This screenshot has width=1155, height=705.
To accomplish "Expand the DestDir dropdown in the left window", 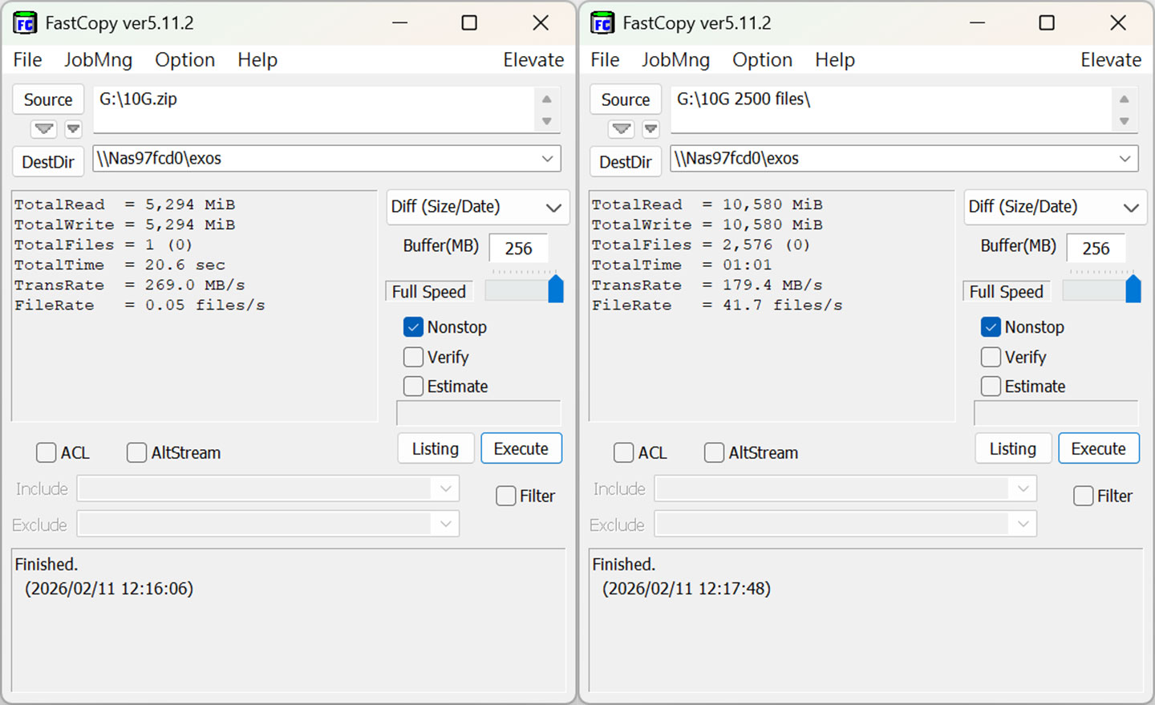I will point(547,159).
